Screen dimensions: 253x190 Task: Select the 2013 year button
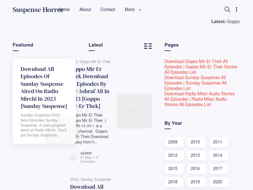click(x=195, y=155)
